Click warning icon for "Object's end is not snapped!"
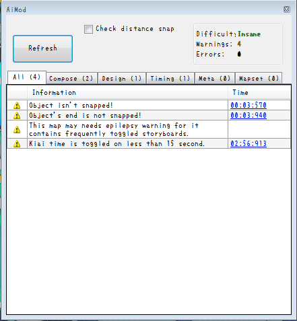 pyautogui.click(x=17, y=115)
